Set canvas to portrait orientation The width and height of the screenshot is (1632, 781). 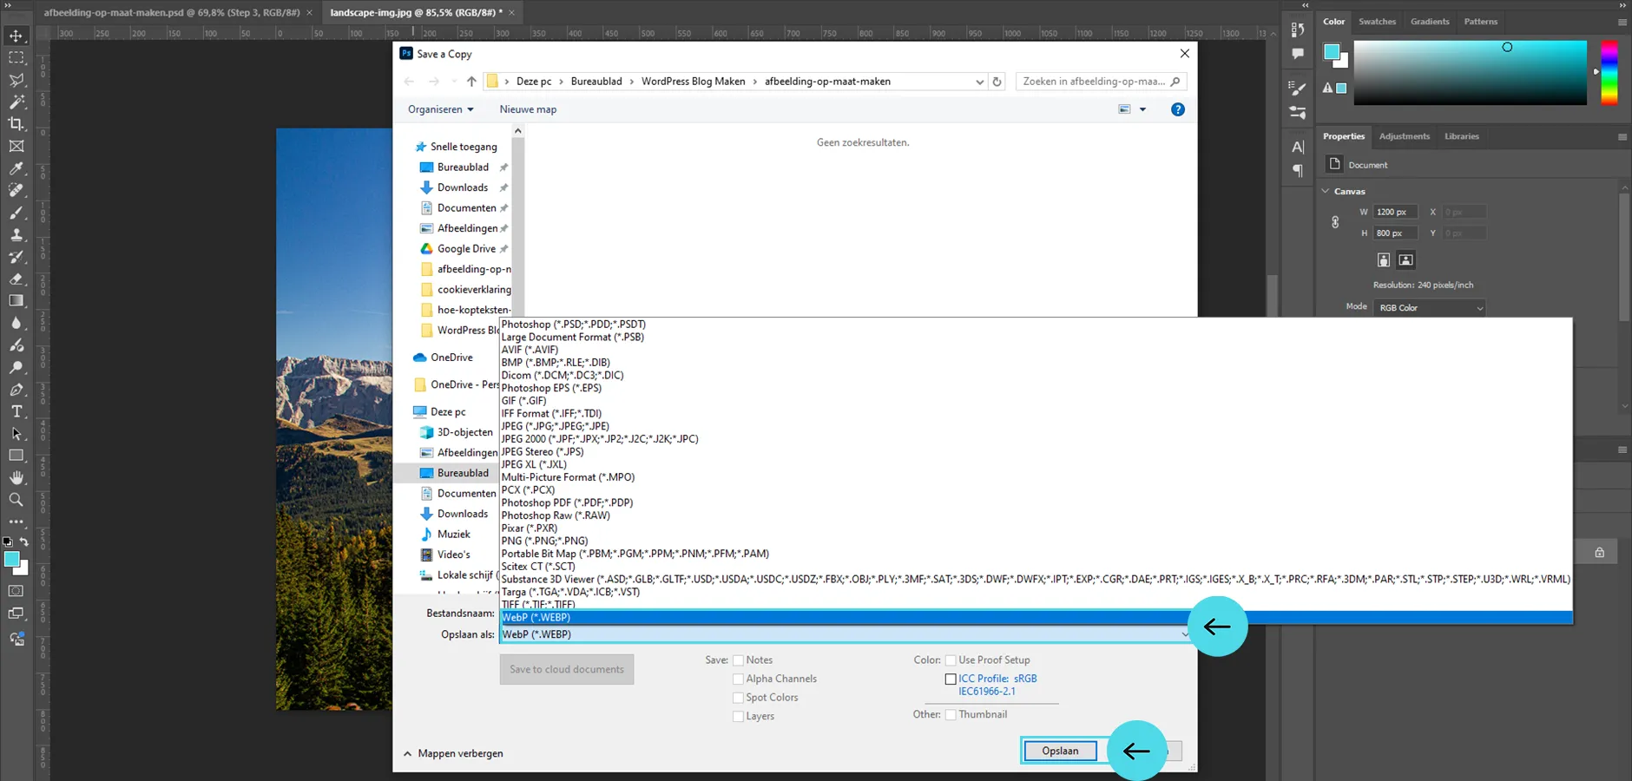point(1384,260)
